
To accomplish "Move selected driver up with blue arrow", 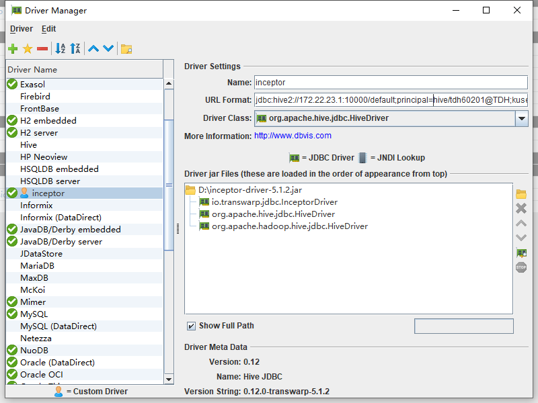I will coord(93,48).
